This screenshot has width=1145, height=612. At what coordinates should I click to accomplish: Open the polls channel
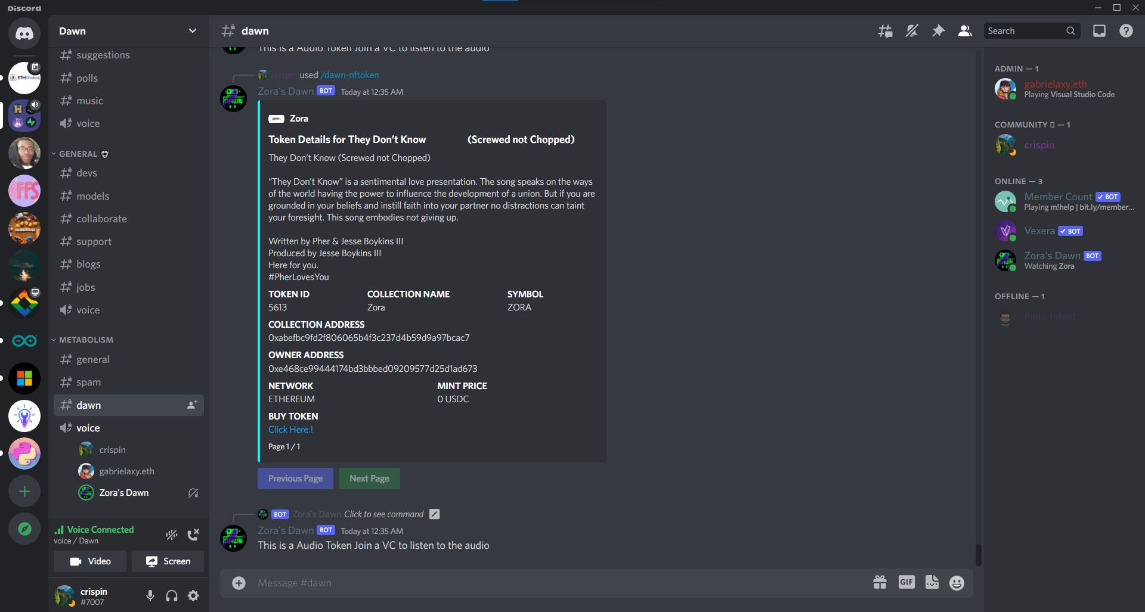click(129, 78)
